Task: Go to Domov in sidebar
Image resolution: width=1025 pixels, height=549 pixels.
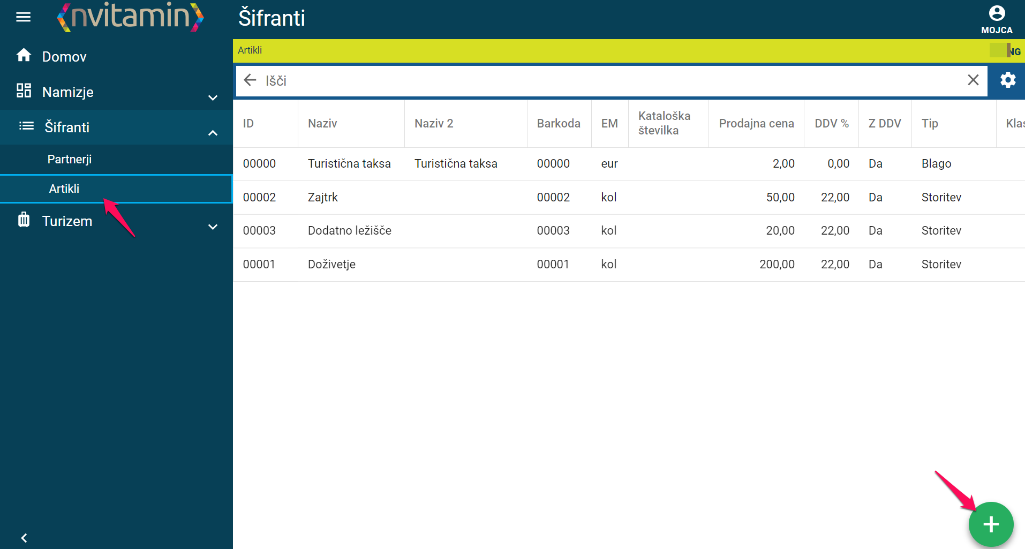Action: [x=64, y=57]
